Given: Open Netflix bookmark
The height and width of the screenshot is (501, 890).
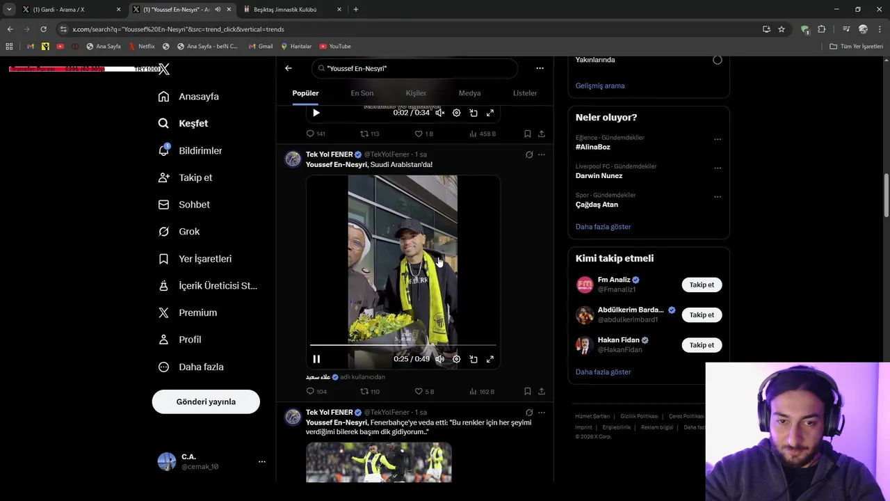Looking at the screenshot, I should 142,47.
